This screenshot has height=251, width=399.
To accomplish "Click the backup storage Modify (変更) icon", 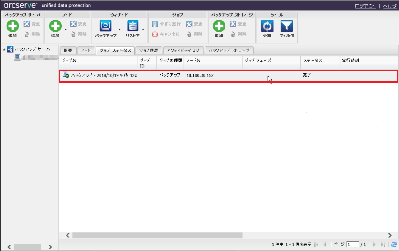I will click(233, 24).
